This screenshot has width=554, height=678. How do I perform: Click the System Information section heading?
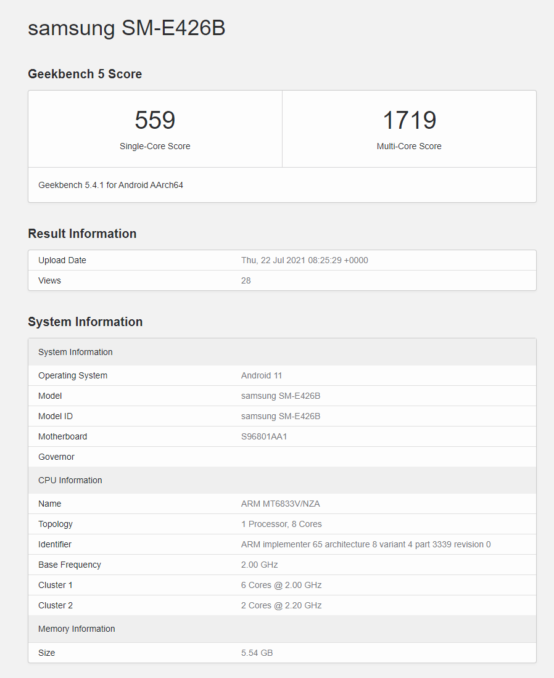point(85,322)
